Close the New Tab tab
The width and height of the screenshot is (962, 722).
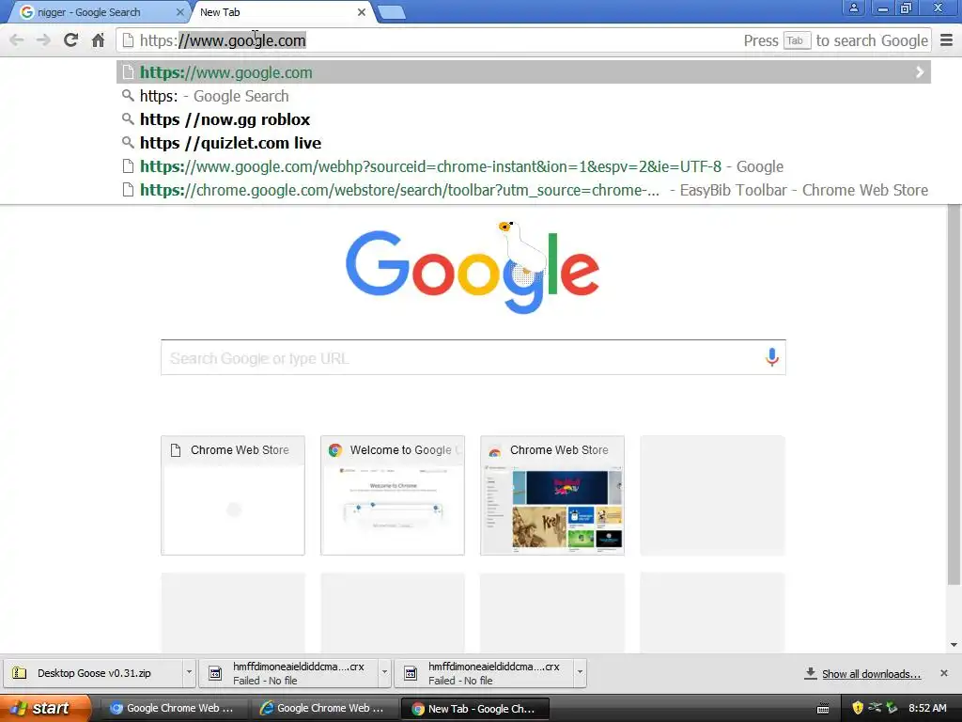coord(362,12)
